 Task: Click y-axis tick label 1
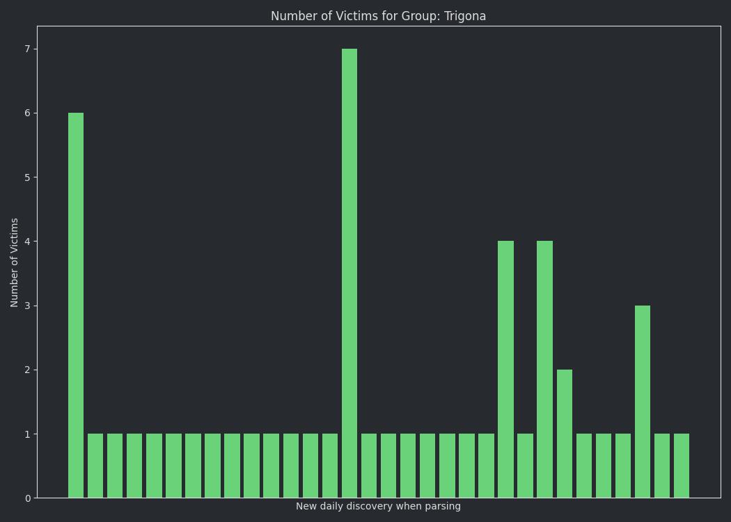[28, 434]
